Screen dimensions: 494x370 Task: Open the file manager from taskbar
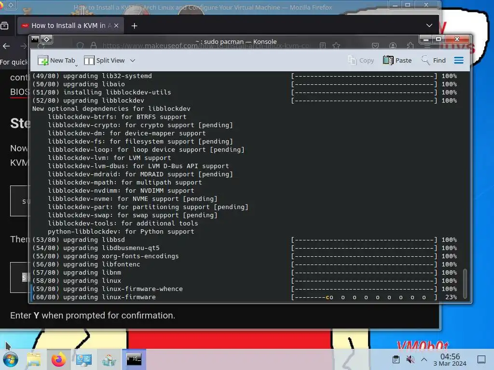tap(34, 359)
